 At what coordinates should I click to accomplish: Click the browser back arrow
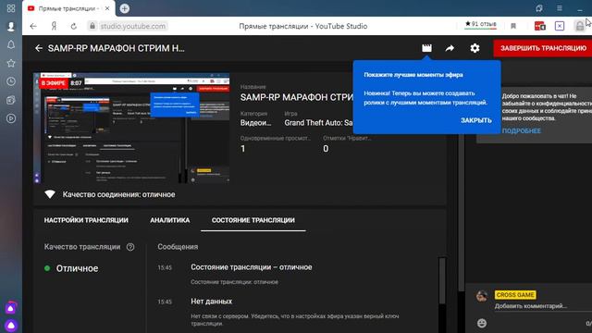click(x=33, y=26)
